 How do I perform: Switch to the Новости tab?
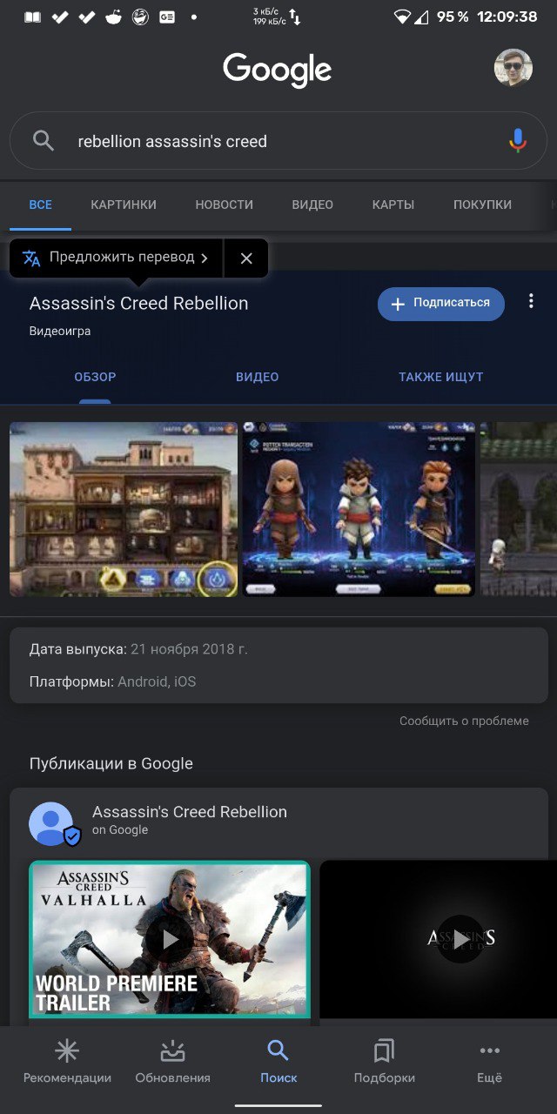224,205
